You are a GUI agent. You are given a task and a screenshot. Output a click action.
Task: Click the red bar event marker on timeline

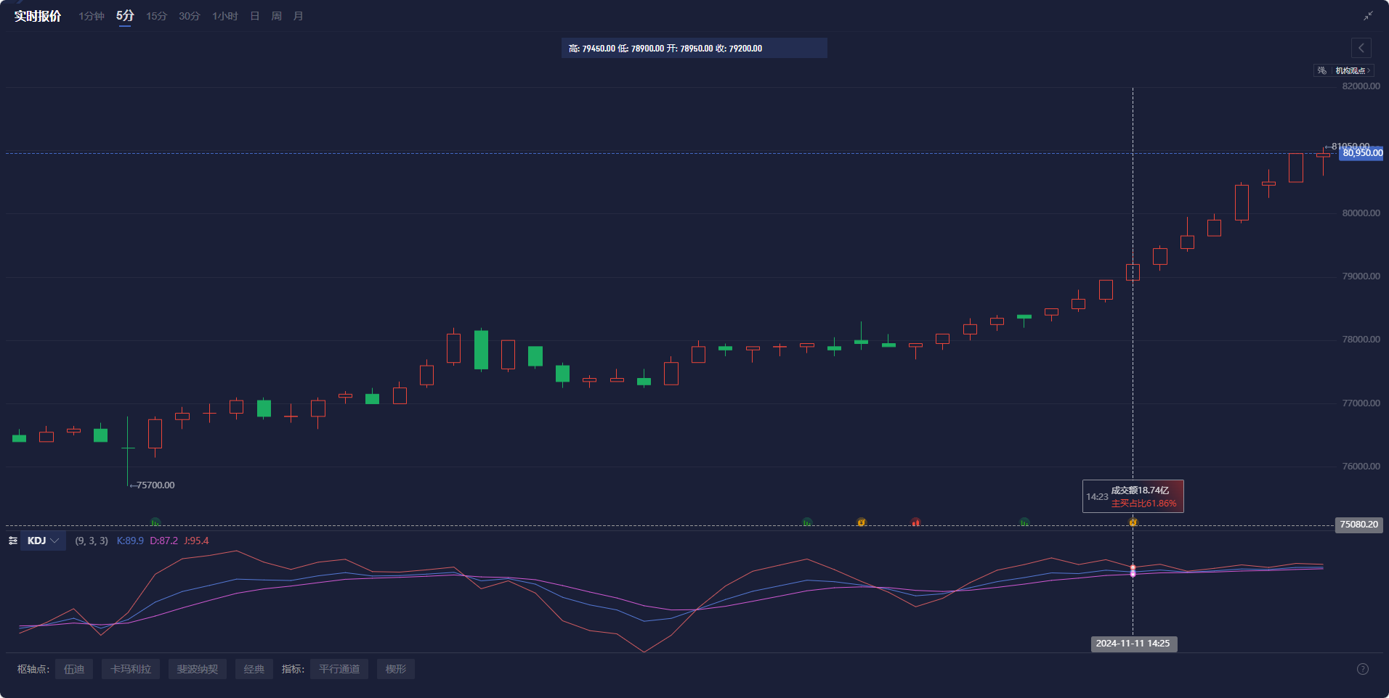915,522
